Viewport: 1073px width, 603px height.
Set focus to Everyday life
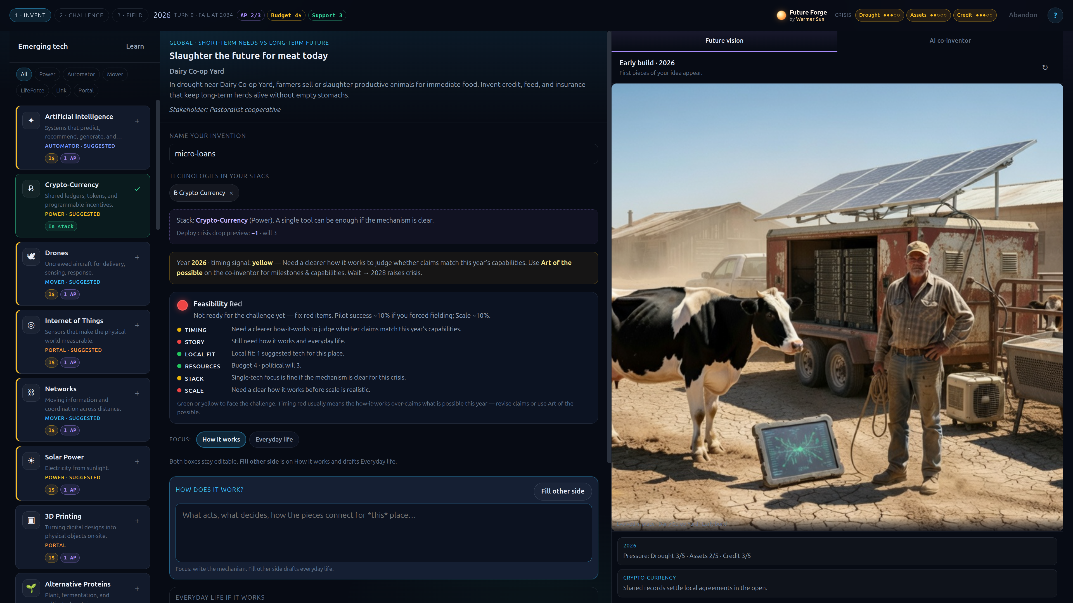pos(274,439)
